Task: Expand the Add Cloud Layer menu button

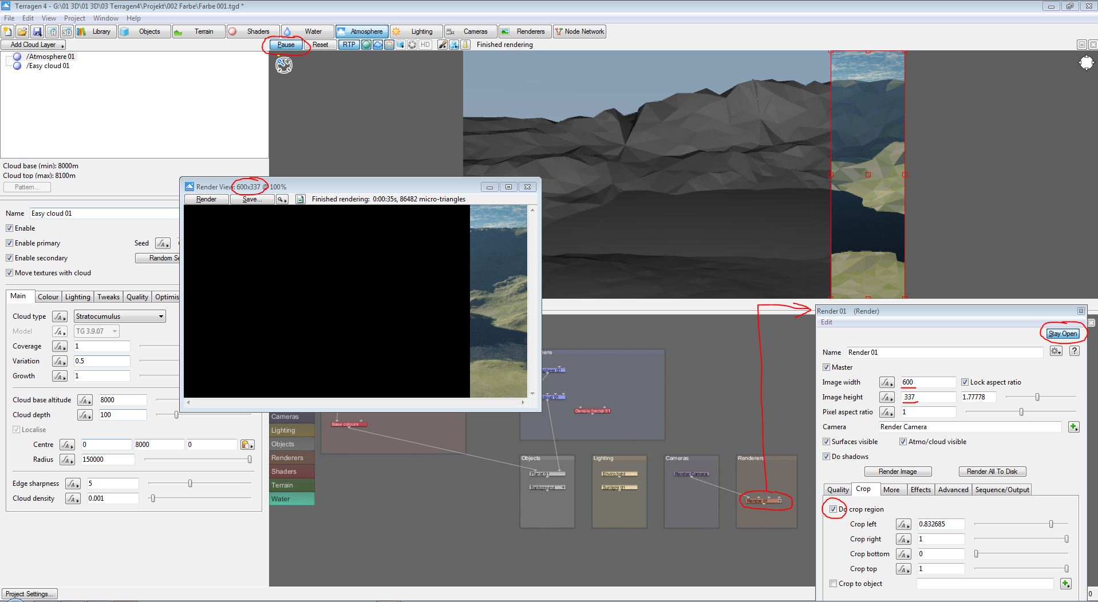Action: [34, 45]
